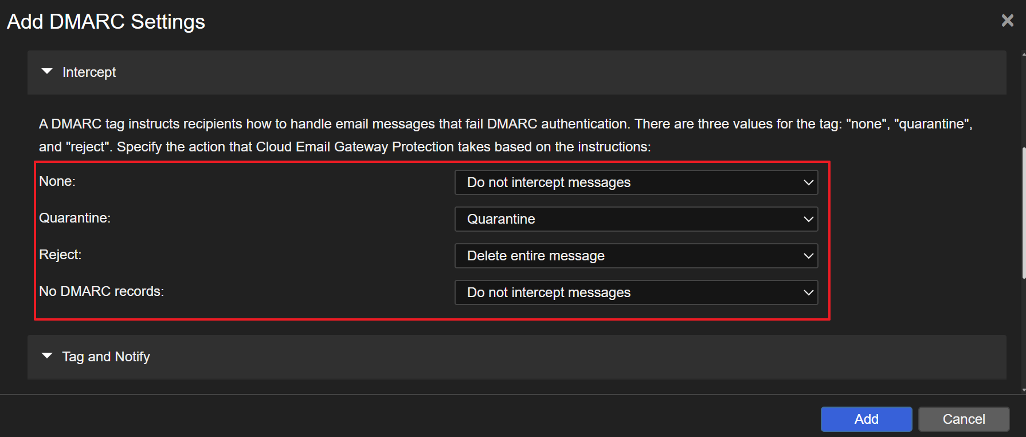Click the scrollbar down arrow
This screenshot has height=437, width=1026.
[1023, 390]
